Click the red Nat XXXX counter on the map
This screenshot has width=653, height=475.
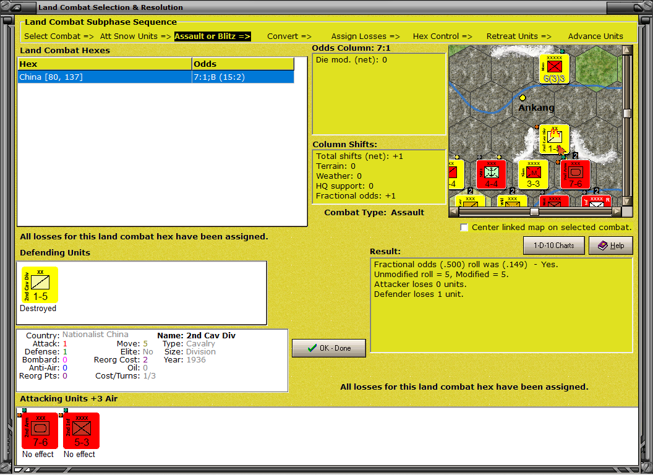(x=554, y=201)
